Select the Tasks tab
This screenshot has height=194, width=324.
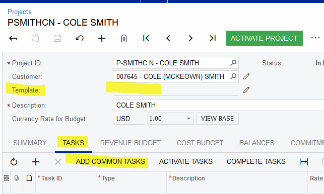[x=74, y=143]
